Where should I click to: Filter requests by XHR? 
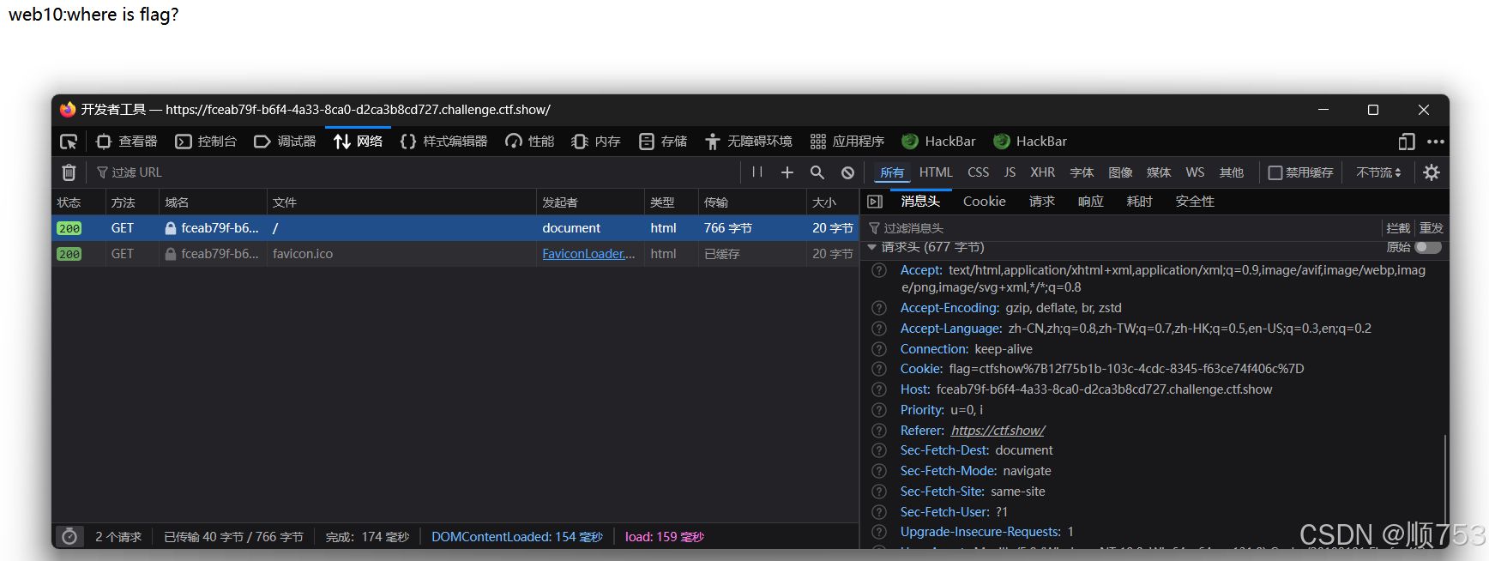coord(1043,172)
